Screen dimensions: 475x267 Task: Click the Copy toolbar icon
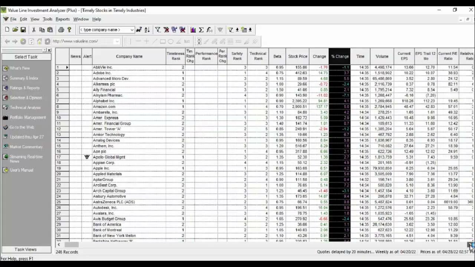tap(42, 30)
